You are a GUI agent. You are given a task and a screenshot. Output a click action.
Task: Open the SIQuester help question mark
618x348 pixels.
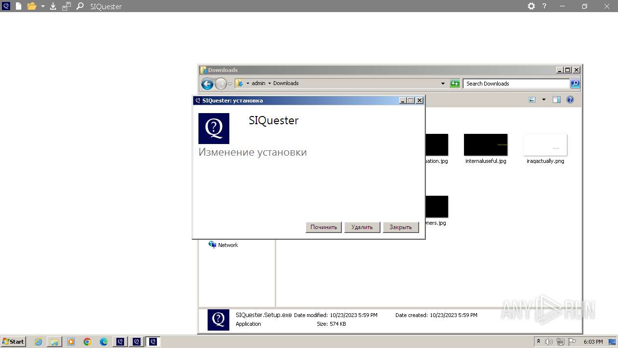point(545,6)
